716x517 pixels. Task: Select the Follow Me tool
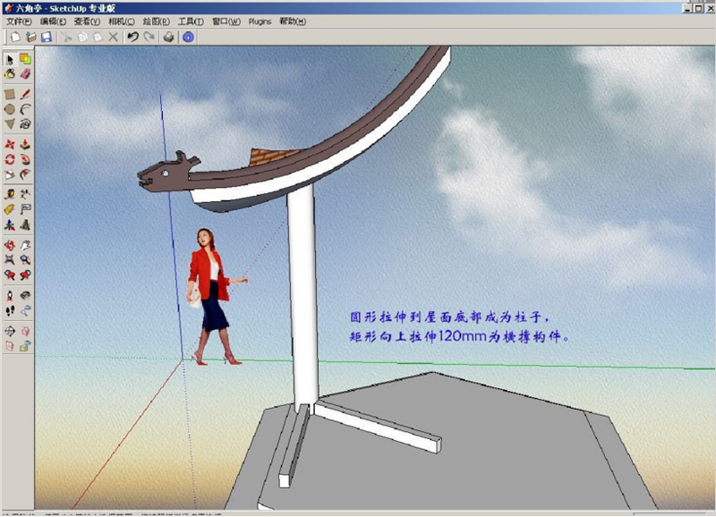pyautogui.click(x=25, y=159)
